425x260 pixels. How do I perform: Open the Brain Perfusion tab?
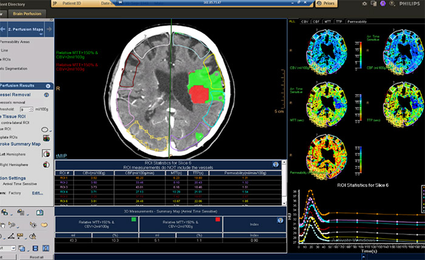(27, 13)
